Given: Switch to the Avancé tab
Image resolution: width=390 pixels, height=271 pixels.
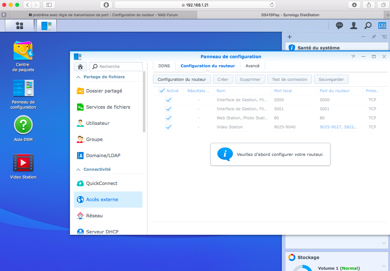Looking at the screenshot, I should coord(252,66).
